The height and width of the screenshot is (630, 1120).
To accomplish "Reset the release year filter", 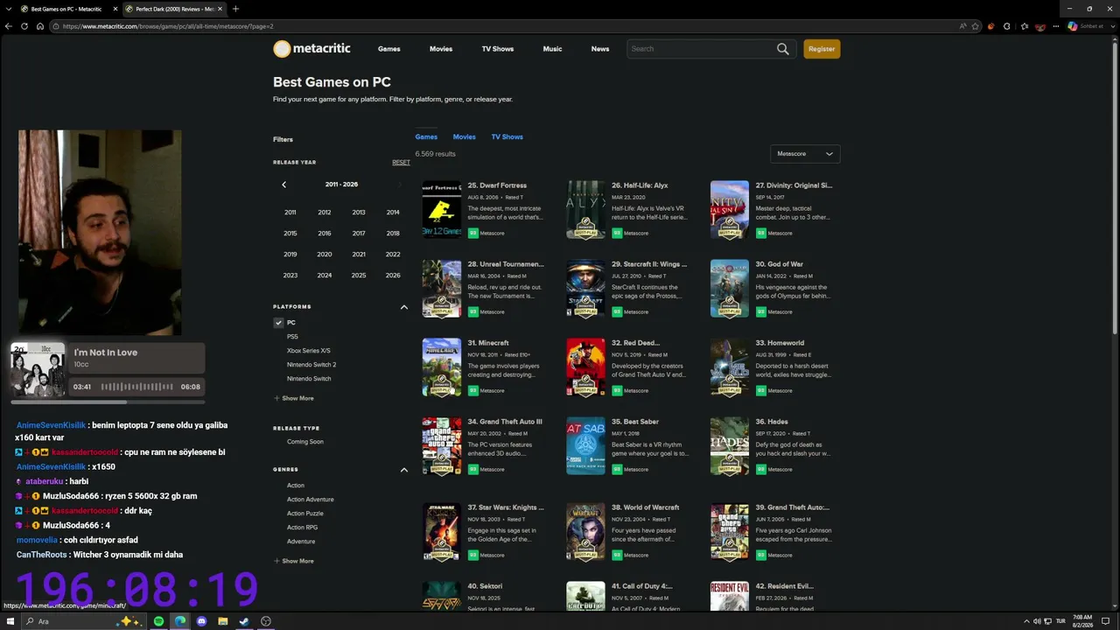I will 401,163.
